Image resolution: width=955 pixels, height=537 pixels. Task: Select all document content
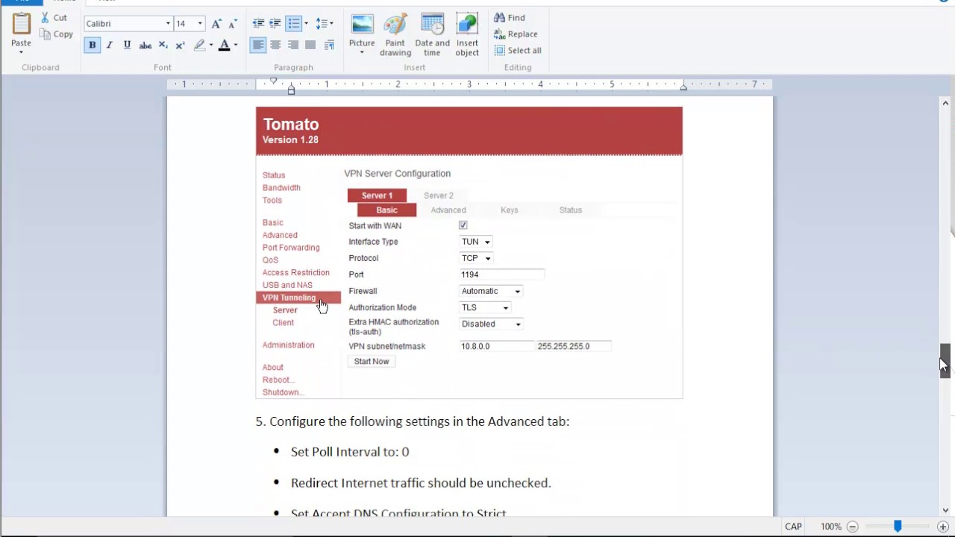click(x=518, y=50)
